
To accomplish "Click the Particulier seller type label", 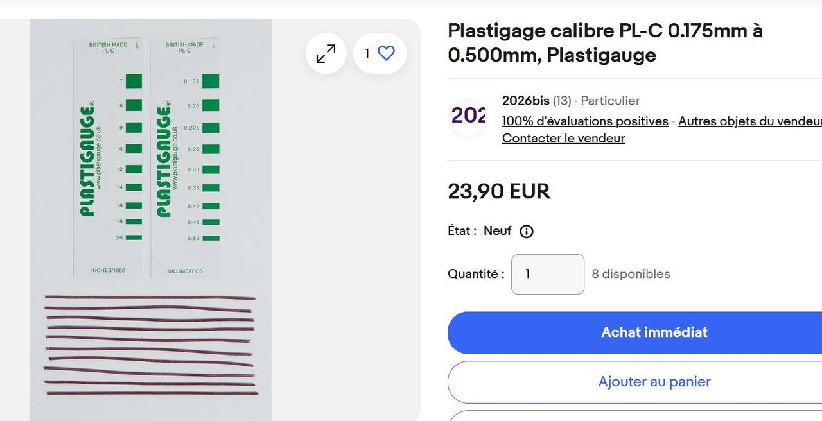I will click(x=610, y=101).
